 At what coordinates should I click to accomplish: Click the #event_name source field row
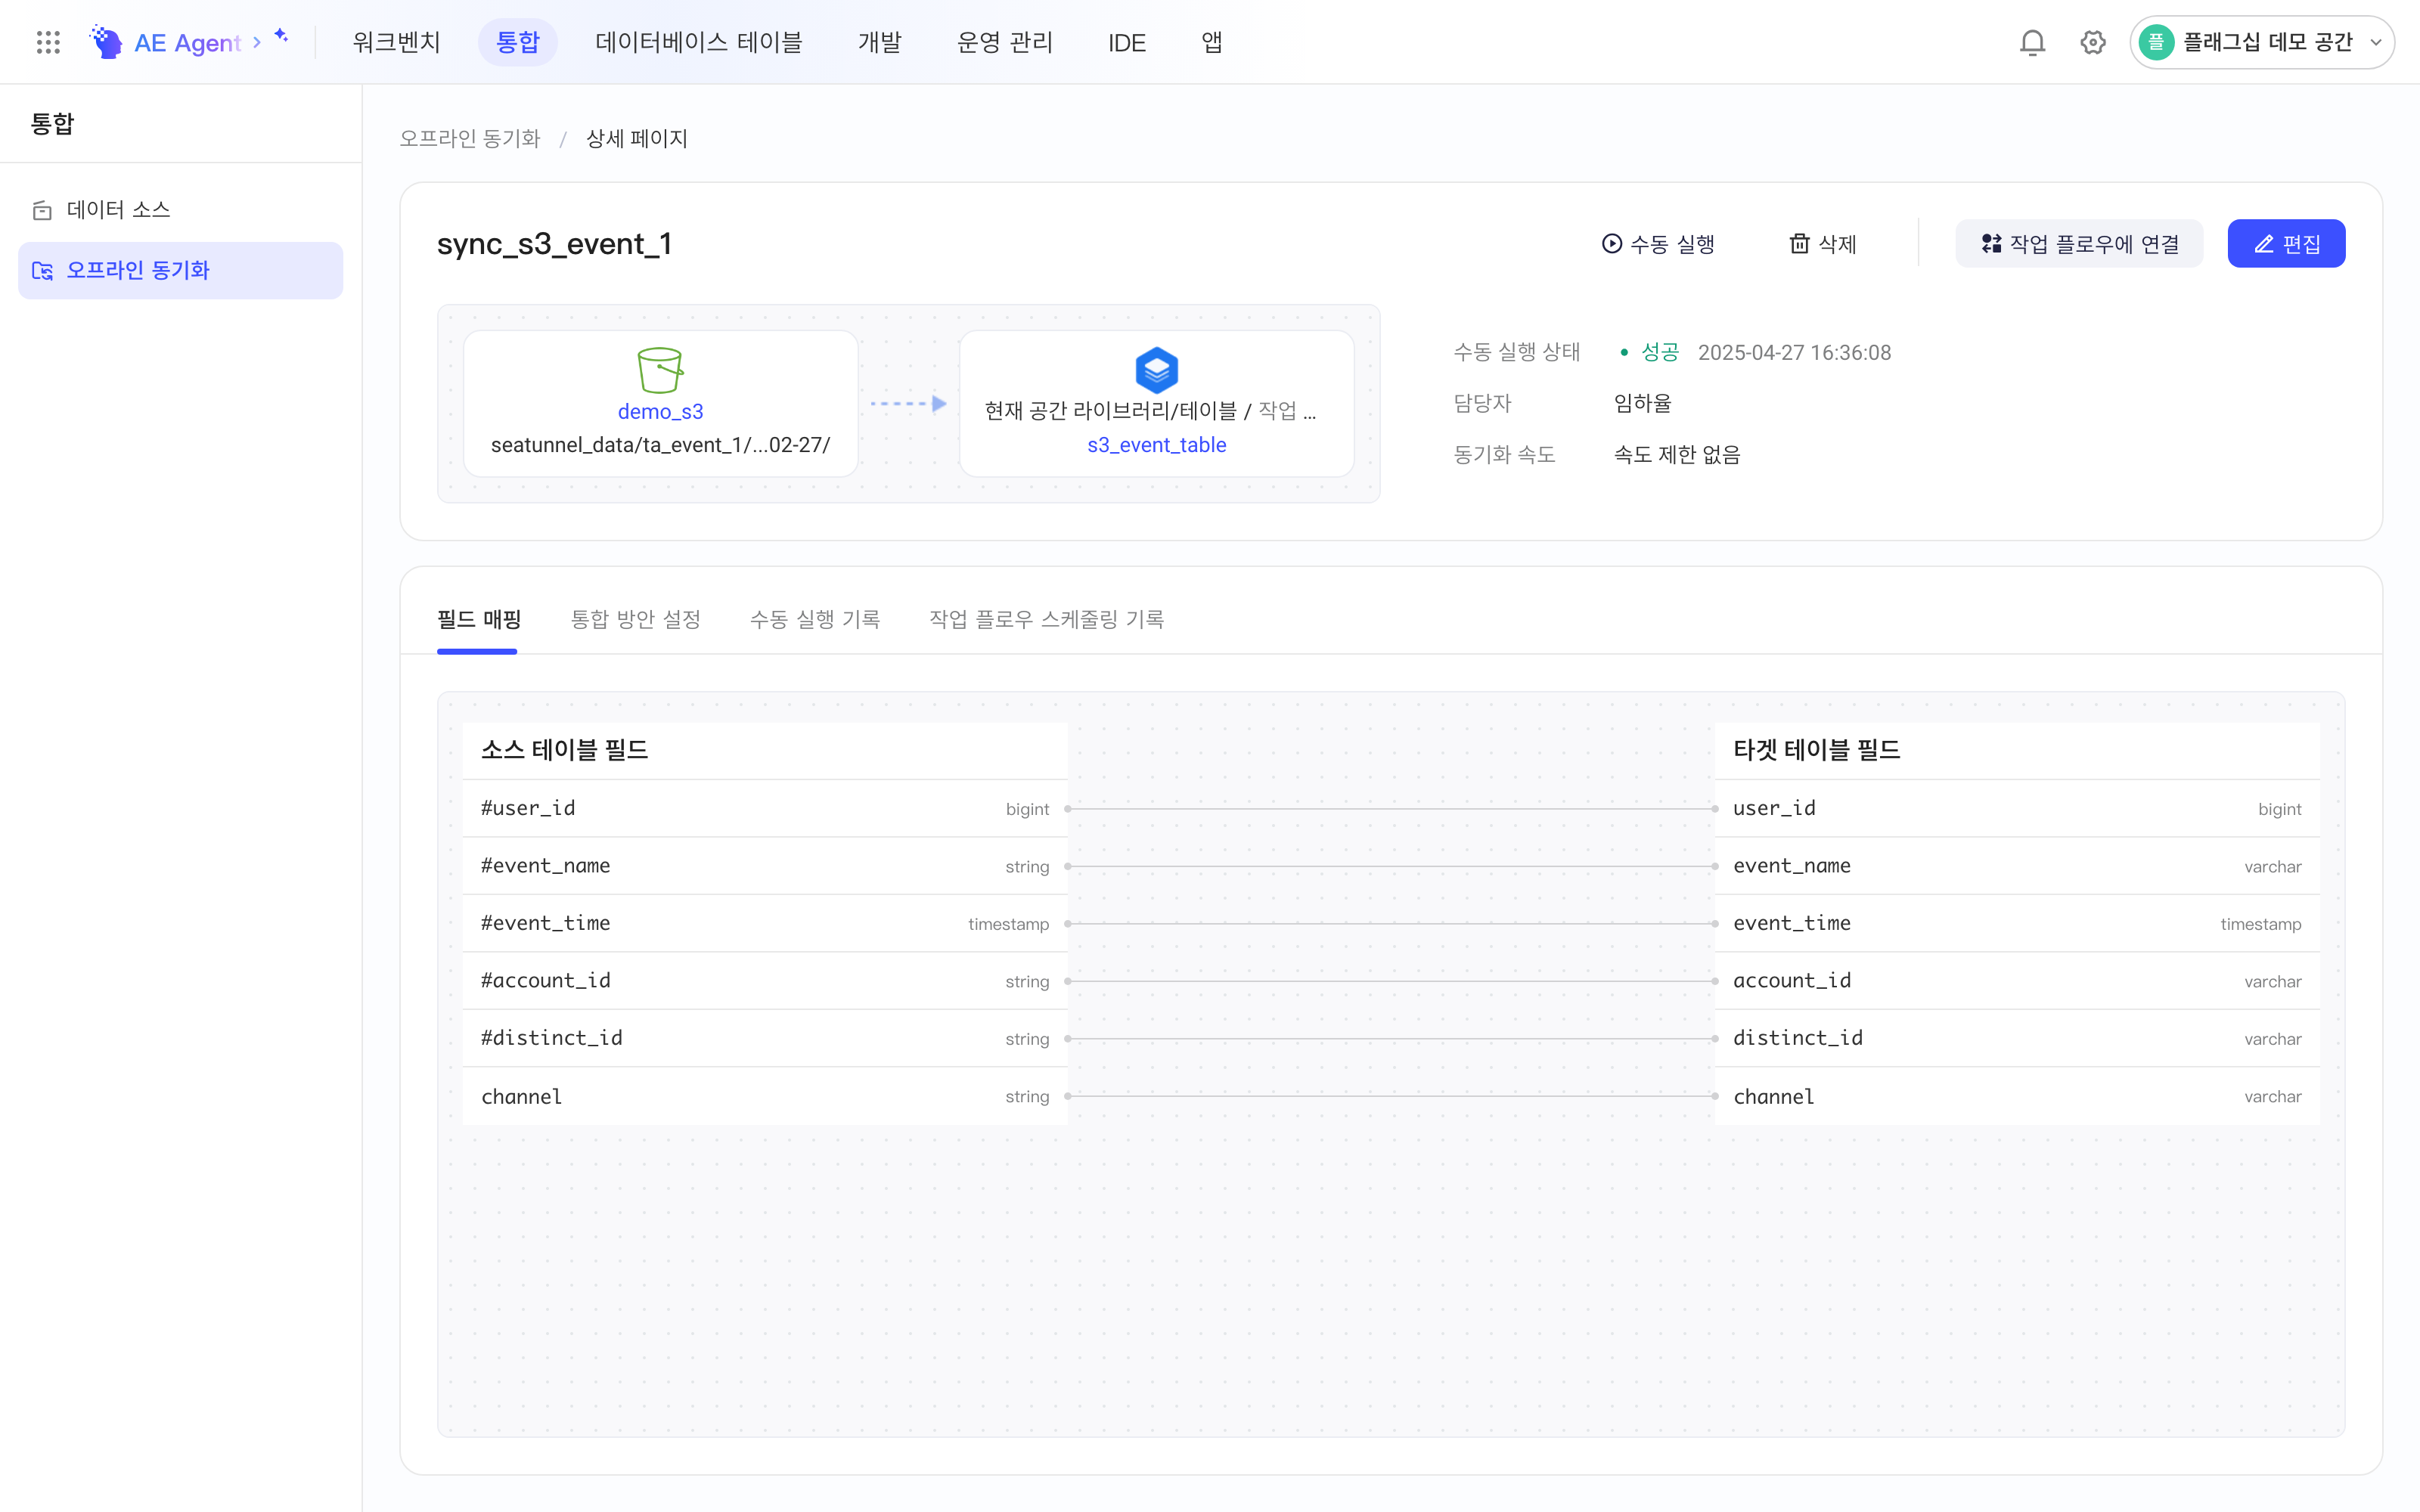pyautogui.click(x=765, y=866)
